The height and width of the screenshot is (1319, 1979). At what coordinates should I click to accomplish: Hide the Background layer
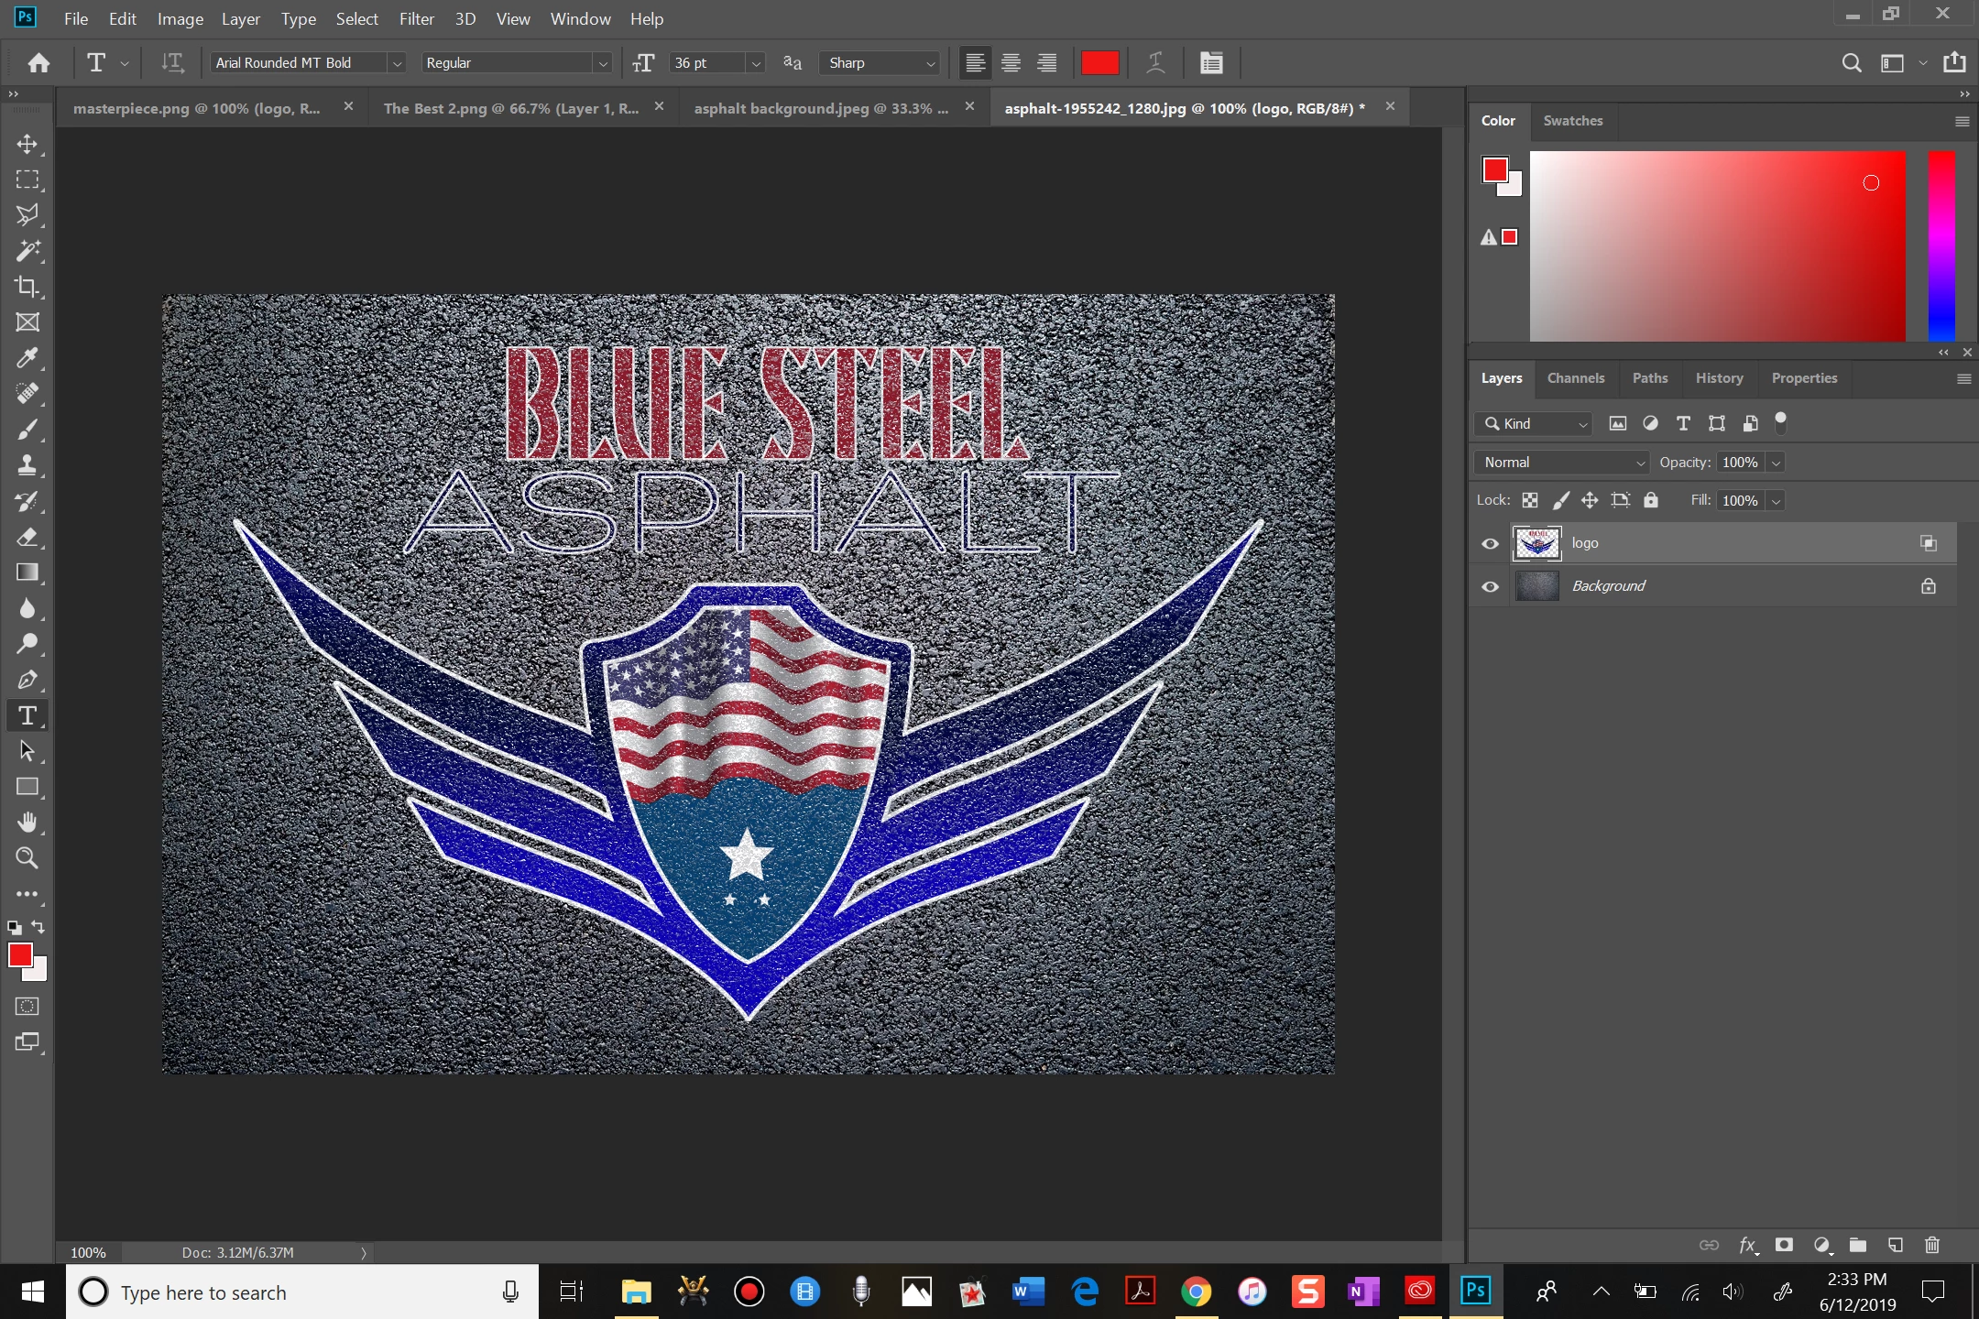(1491, 587)
